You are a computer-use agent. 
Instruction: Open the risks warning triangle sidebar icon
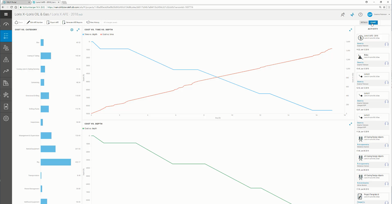coord(6,60)
